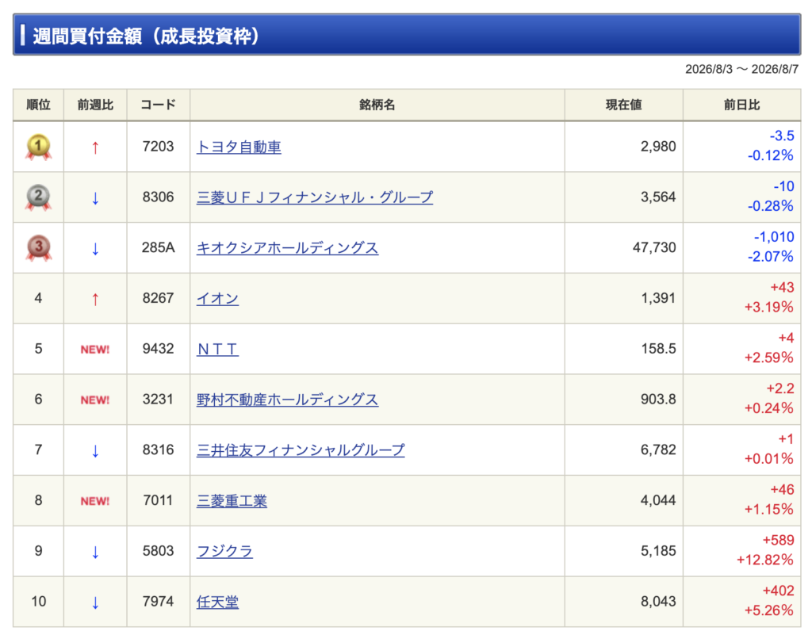Open the キオクシアホールディングス link
The image size is (812, 635).
click(287, 248)
